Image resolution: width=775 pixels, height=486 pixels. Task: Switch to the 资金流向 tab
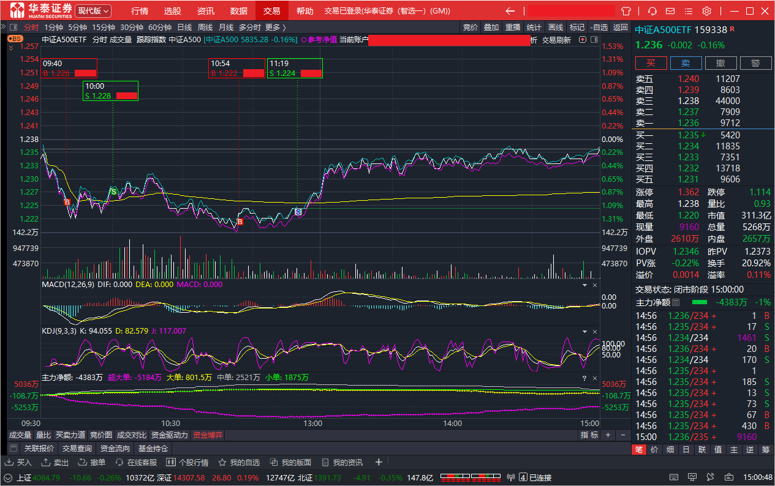(x=115, y=449)
